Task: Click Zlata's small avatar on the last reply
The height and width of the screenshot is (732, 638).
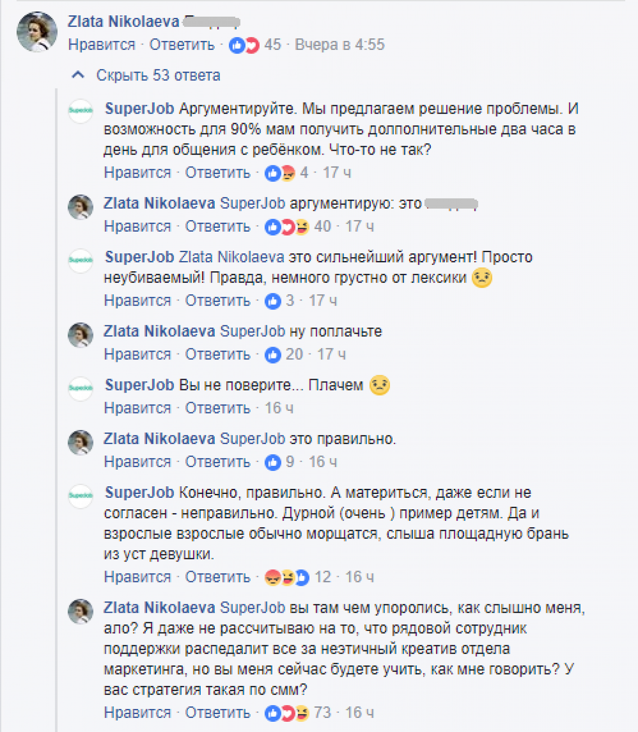Action: click(80, 611)
